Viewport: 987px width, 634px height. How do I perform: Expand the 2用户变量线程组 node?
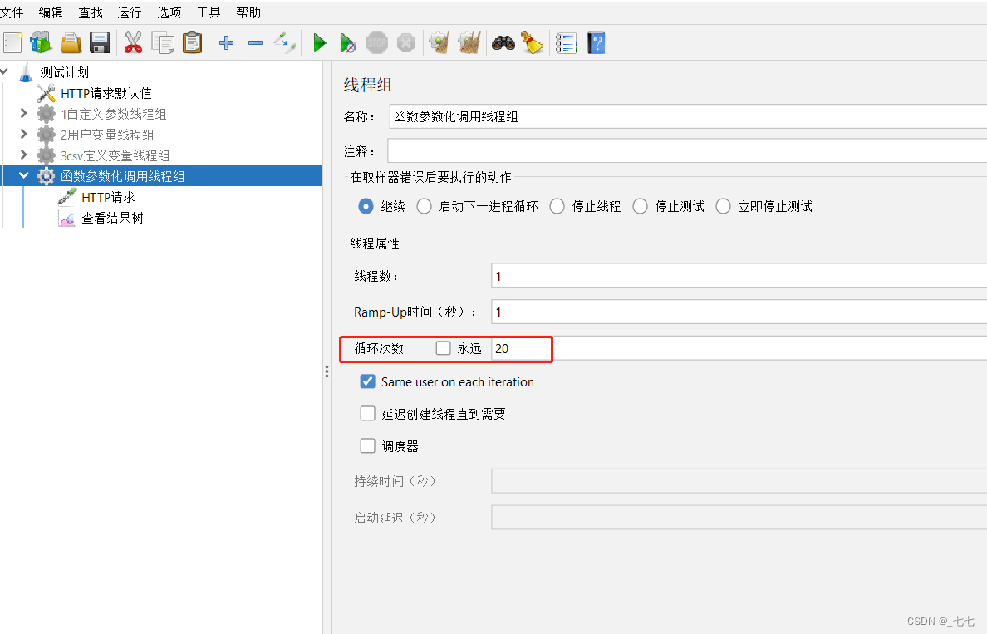tap(23, 134)
